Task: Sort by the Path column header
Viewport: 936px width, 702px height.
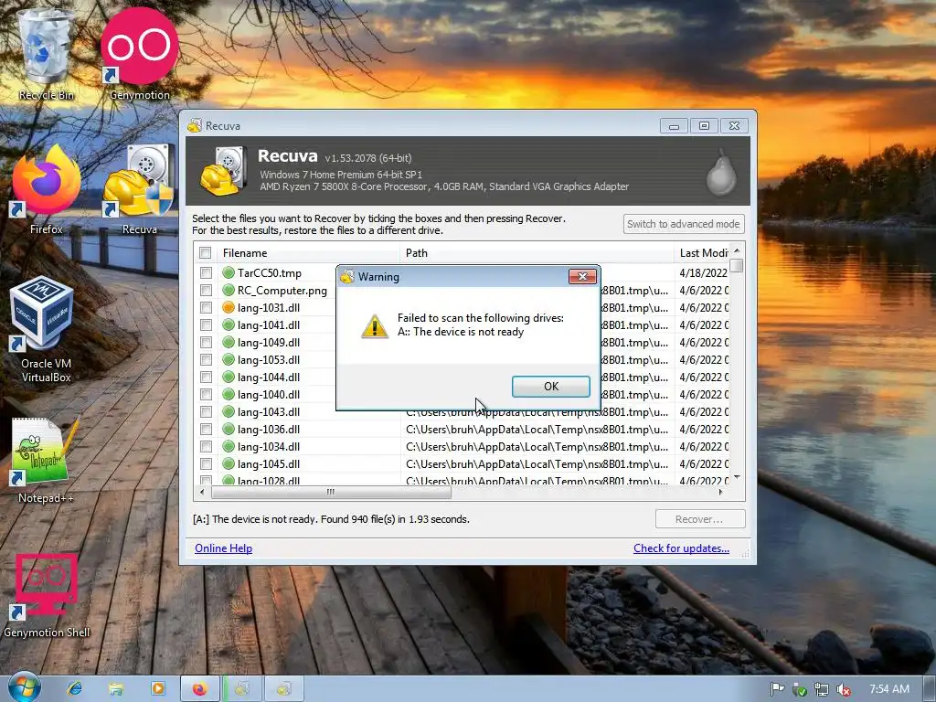Action: pyautogui.click(x=537, y=253)
